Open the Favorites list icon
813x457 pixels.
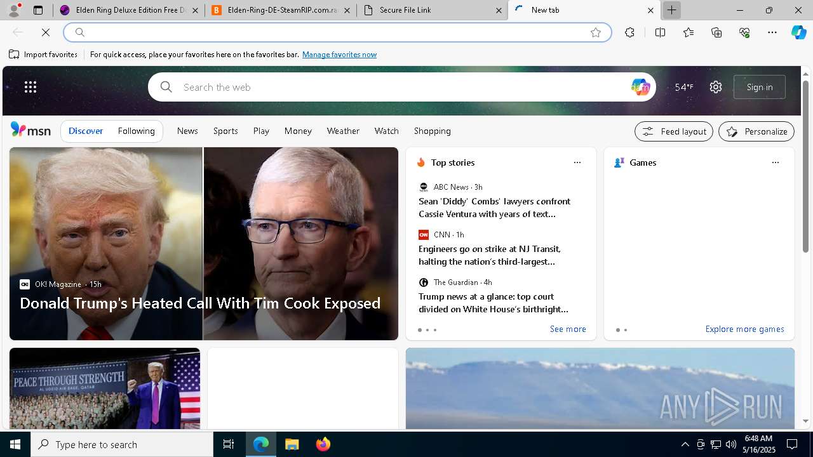click(x=689, y=32)
